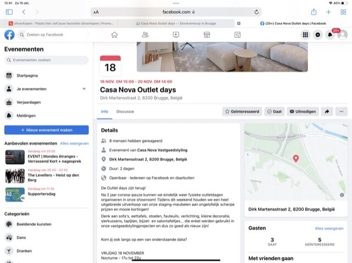This screenshot has width=352, height=263.
Task: Toggle the Safari sidebar icon
Action: click(9, 12)
